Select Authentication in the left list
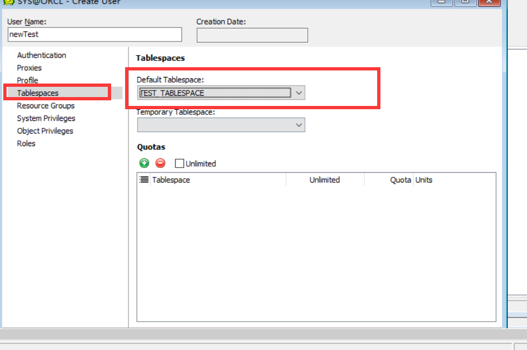 42,55
